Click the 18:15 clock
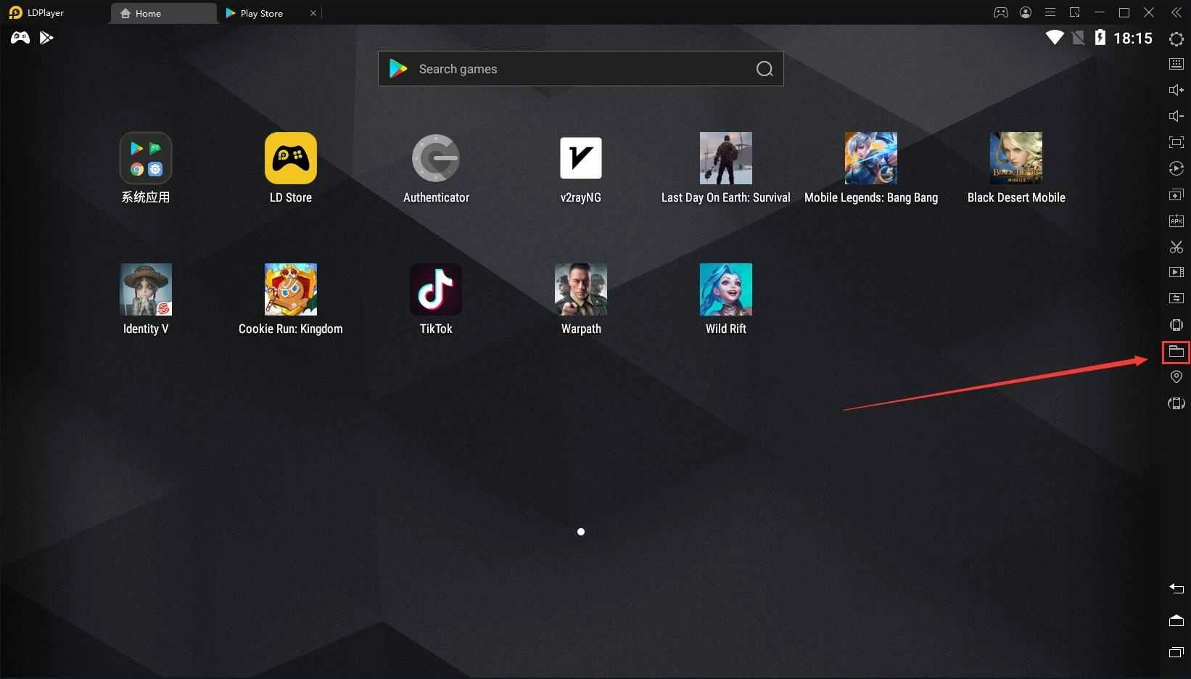The height and width of the screenshot is (679, 1191). [x=1133, y=38]
